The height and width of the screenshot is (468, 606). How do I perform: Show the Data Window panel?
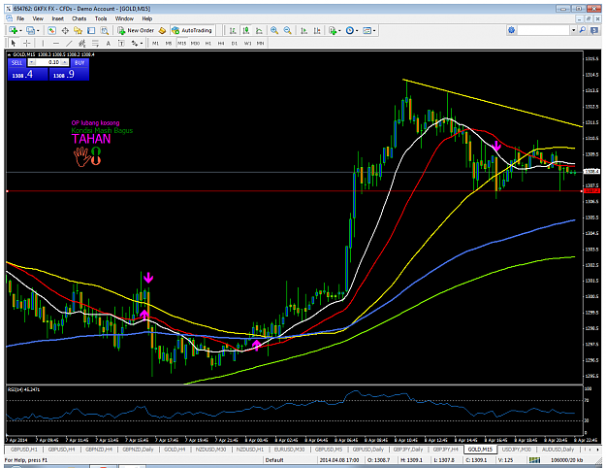tap(65, 30)
